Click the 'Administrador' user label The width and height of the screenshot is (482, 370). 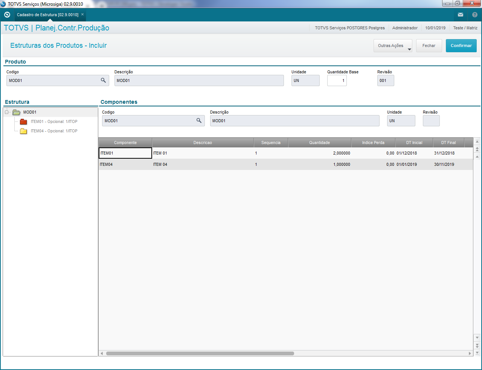[x=405, y=28]
